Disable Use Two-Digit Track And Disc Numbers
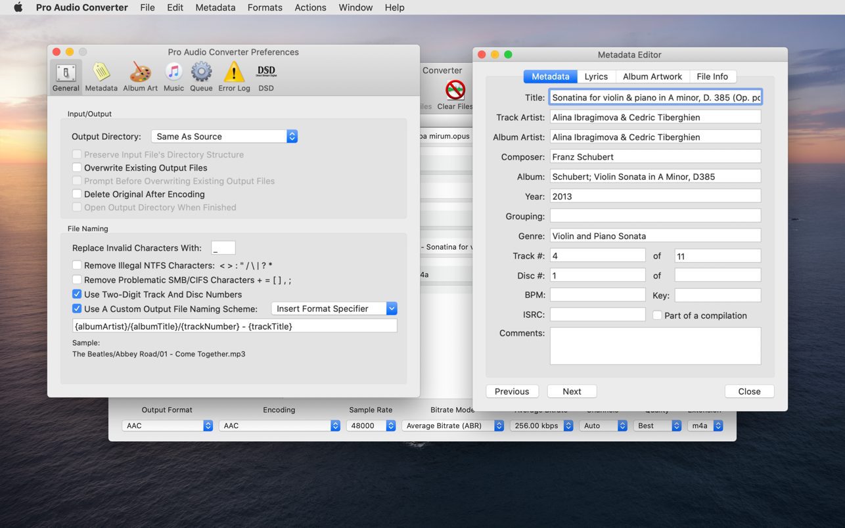Image resolution: width=845 pixels, height=528 pixels. pyautogui.click(x=77, y=294)
